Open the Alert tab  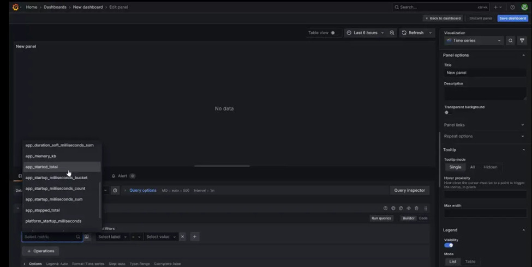pyautogui.click(x=123, y=176)
